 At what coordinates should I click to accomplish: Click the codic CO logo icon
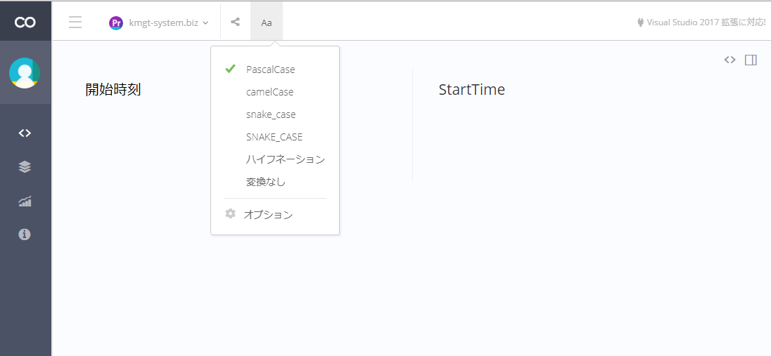25,22
